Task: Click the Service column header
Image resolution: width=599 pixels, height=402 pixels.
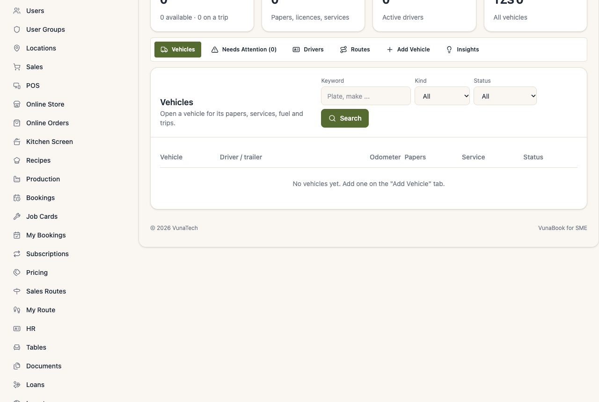Action: (473, 157)
